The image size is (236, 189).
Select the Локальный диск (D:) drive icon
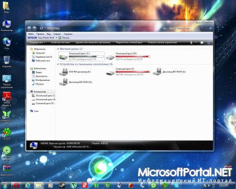coord(110,57)
